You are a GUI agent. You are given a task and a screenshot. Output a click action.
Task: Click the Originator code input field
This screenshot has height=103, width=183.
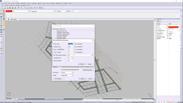pos(70,47)
